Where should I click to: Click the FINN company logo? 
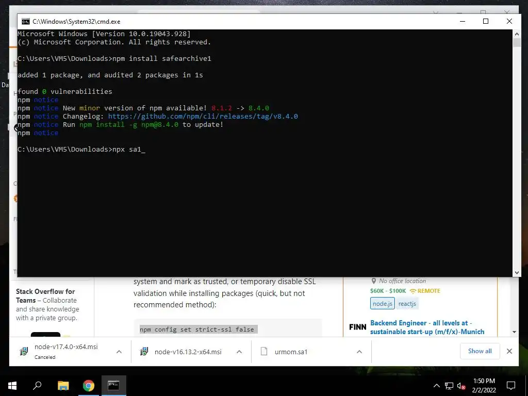coord(358,327)
